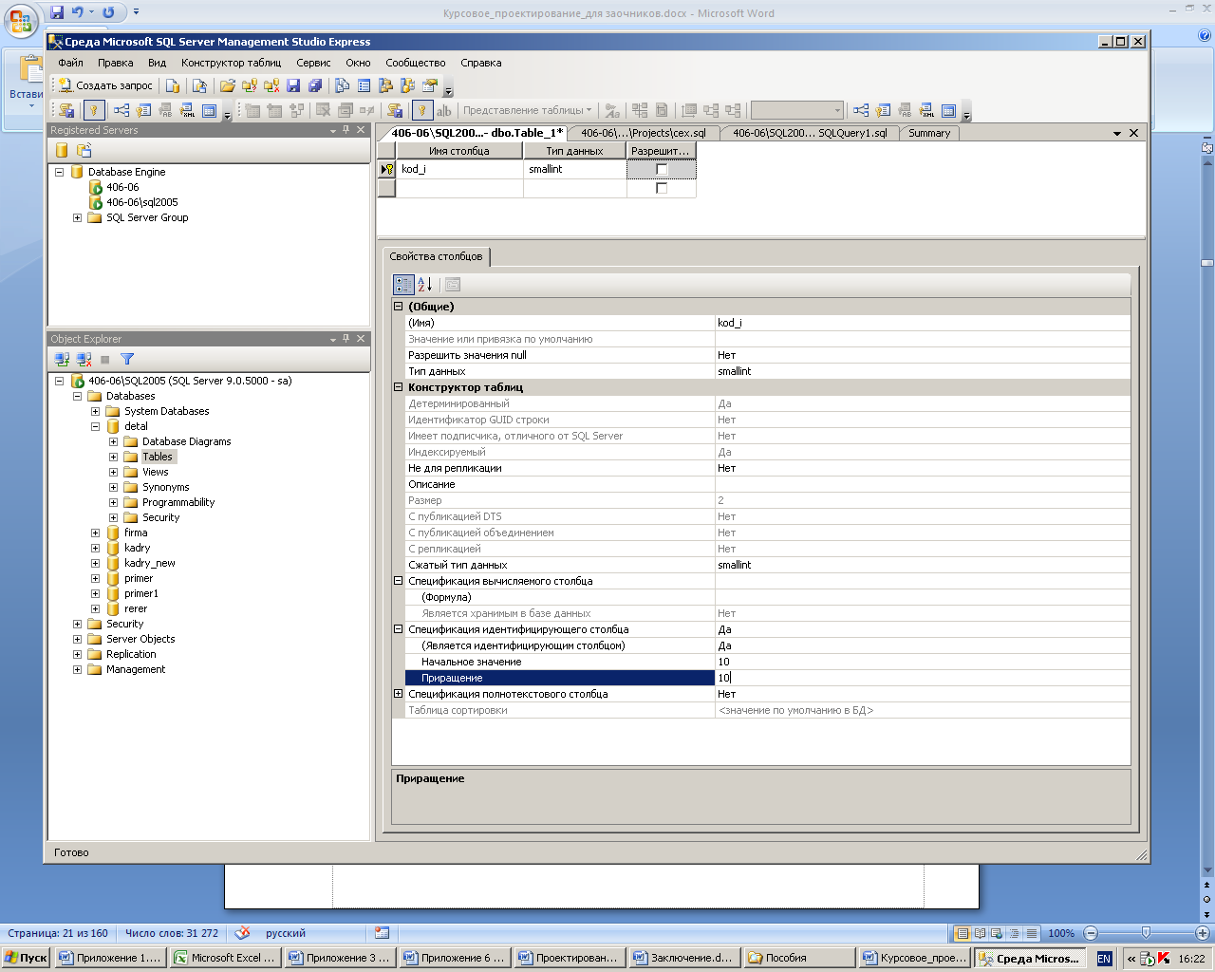
Task: Collapse the Database Engine node
Action: point(59,172)
